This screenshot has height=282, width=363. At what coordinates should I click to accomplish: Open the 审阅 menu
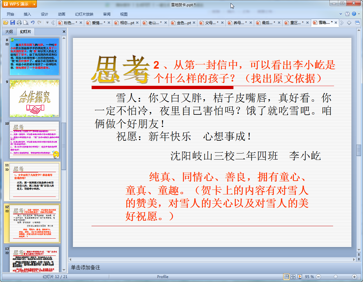pyautogui.click(x=107, y=14)
